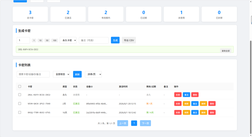Tick the select-all checkbox in table header

click(20, 86)
